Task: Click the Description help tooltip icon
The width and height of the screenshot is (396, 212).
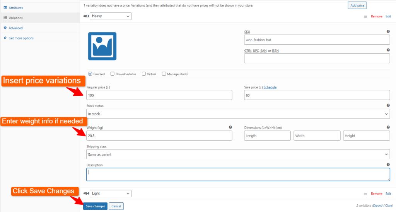Action: click(x=388, y=165)
